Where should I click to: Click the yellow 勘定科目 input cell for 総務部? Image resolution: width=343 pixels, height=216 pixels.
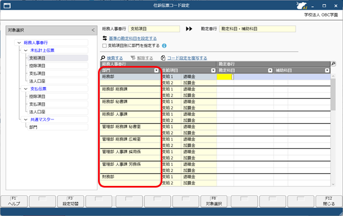tap(225, 77)
